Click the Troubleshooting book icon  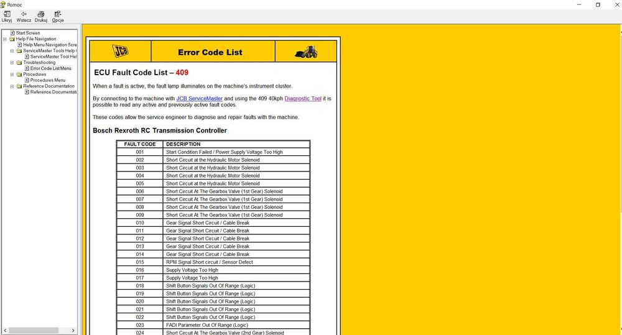(19, 62)
